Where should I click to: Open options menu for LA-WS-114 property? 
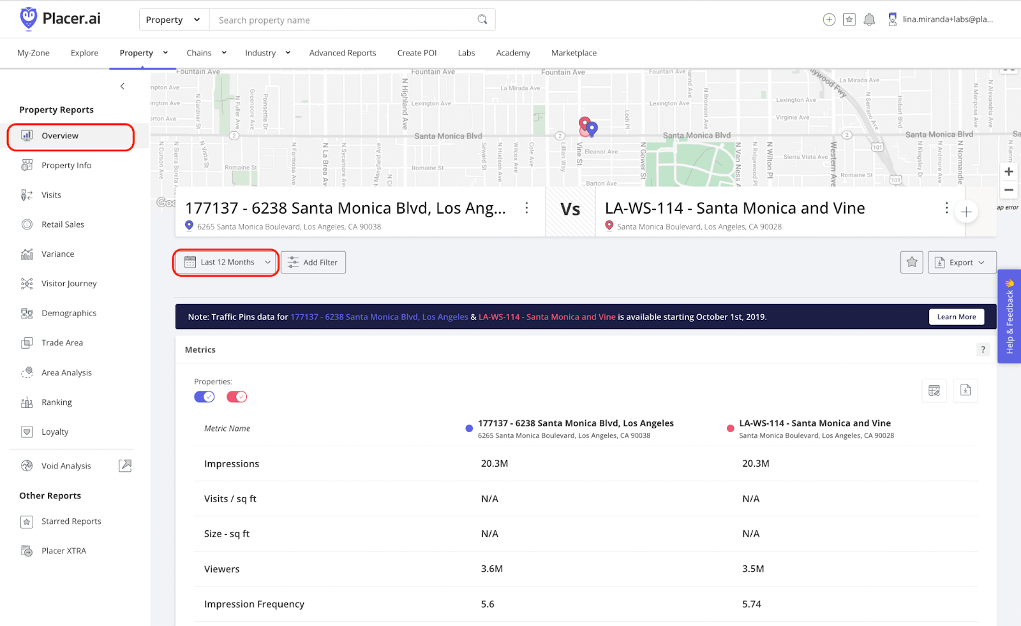(x=946, y=208)
